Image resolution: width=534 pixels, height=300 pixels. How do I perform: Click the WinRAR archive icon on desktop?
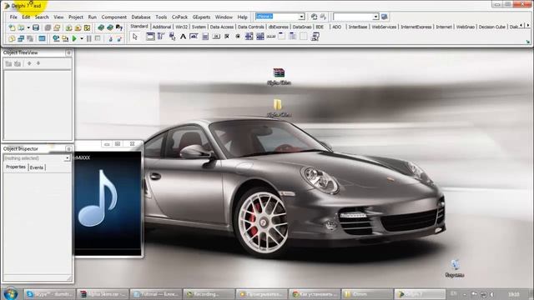(x=279, y=72)
